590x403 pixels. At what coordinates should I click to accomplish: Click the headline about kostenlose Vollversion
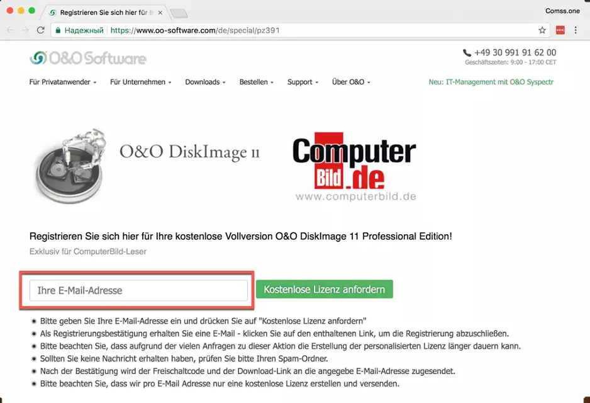241,237
